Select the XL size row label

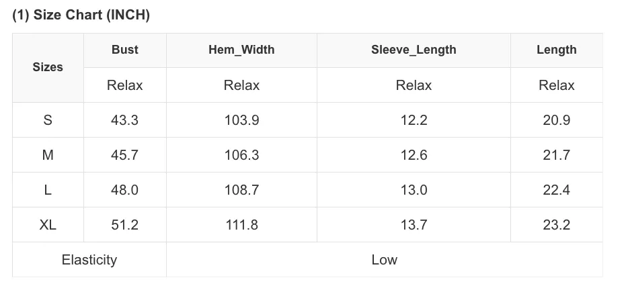click(x=48, y=224)
